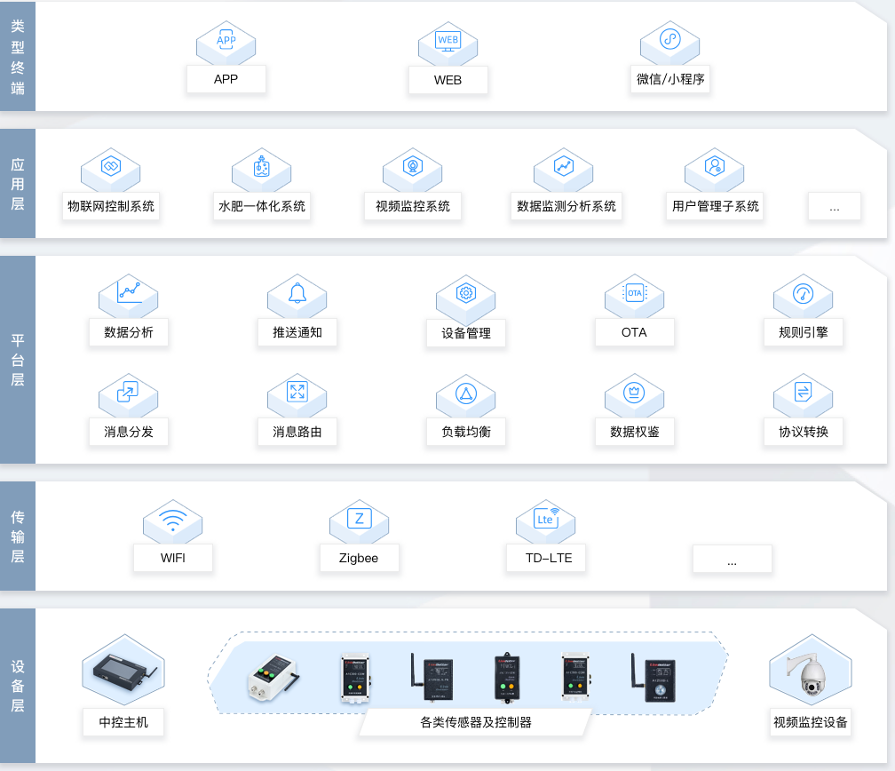Select the 传输层 side tab
The height and width of the screenshot is (771, 895).
click(x=18, y=537)
